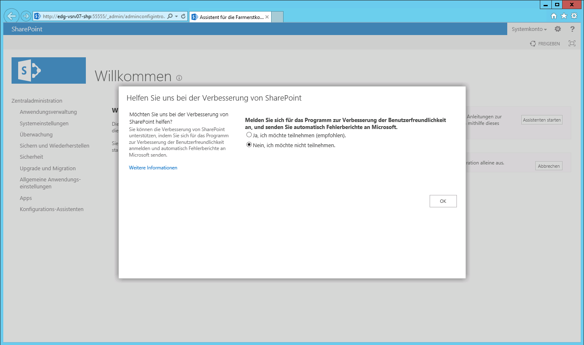Click the Abbrechen button
584x345 pixels.
click(549, 166)
